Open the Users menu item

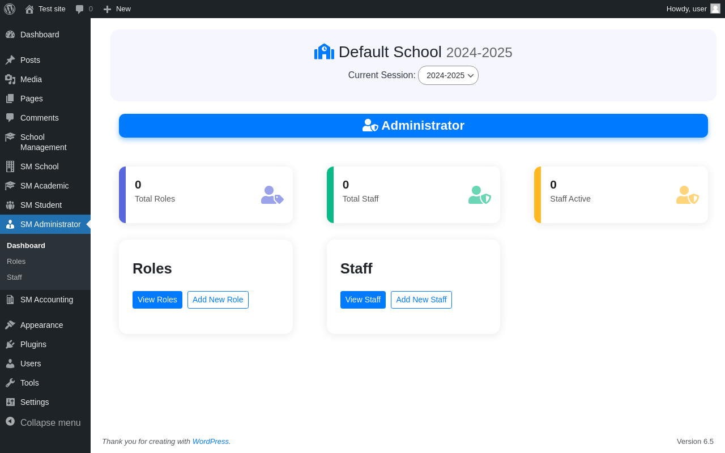[x=45, y=364]
